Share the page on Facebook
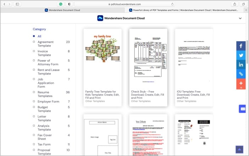 pyautogui.click(x=241, y=46)
